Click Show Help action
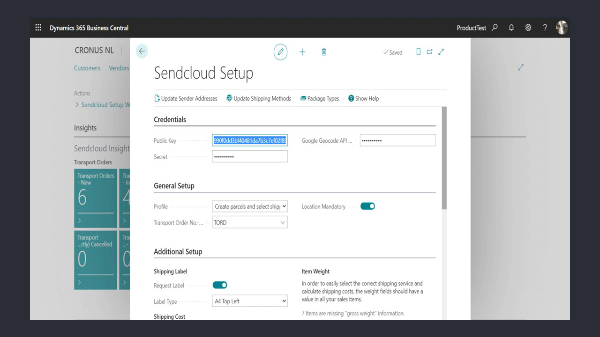This screenshot has height=337, width=600. click(x=363, y=98)
